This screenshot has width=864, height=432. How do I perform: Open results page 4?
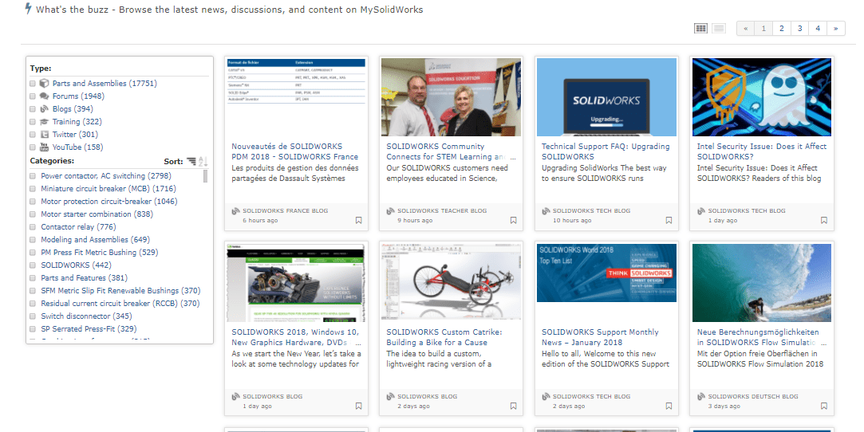point(818,29)
